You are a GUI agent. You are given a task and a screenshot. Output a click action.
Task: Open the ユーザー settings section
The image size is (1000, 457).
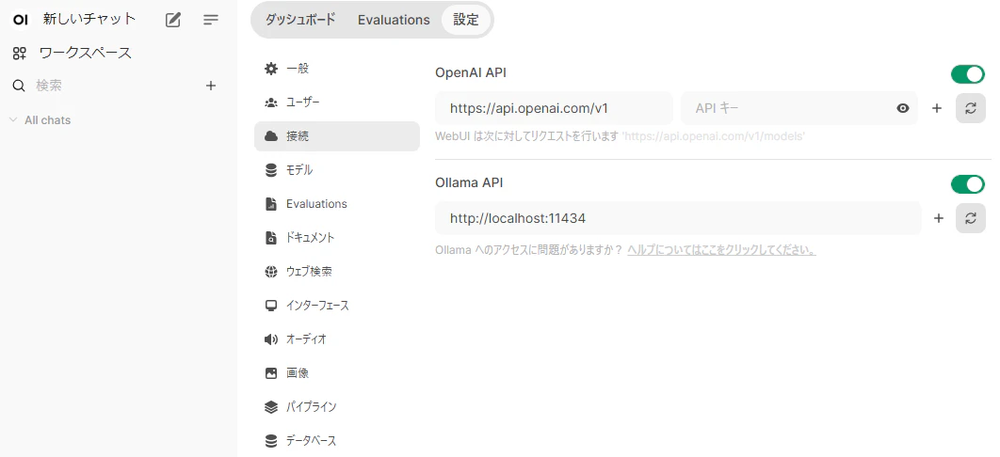tap(337, 102)
